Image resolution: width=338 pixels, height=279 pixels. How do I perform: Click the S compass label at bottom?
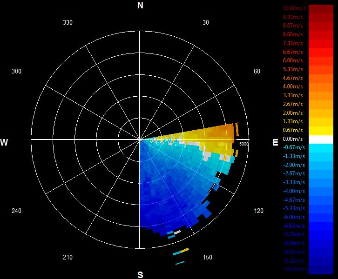point(140,275)
